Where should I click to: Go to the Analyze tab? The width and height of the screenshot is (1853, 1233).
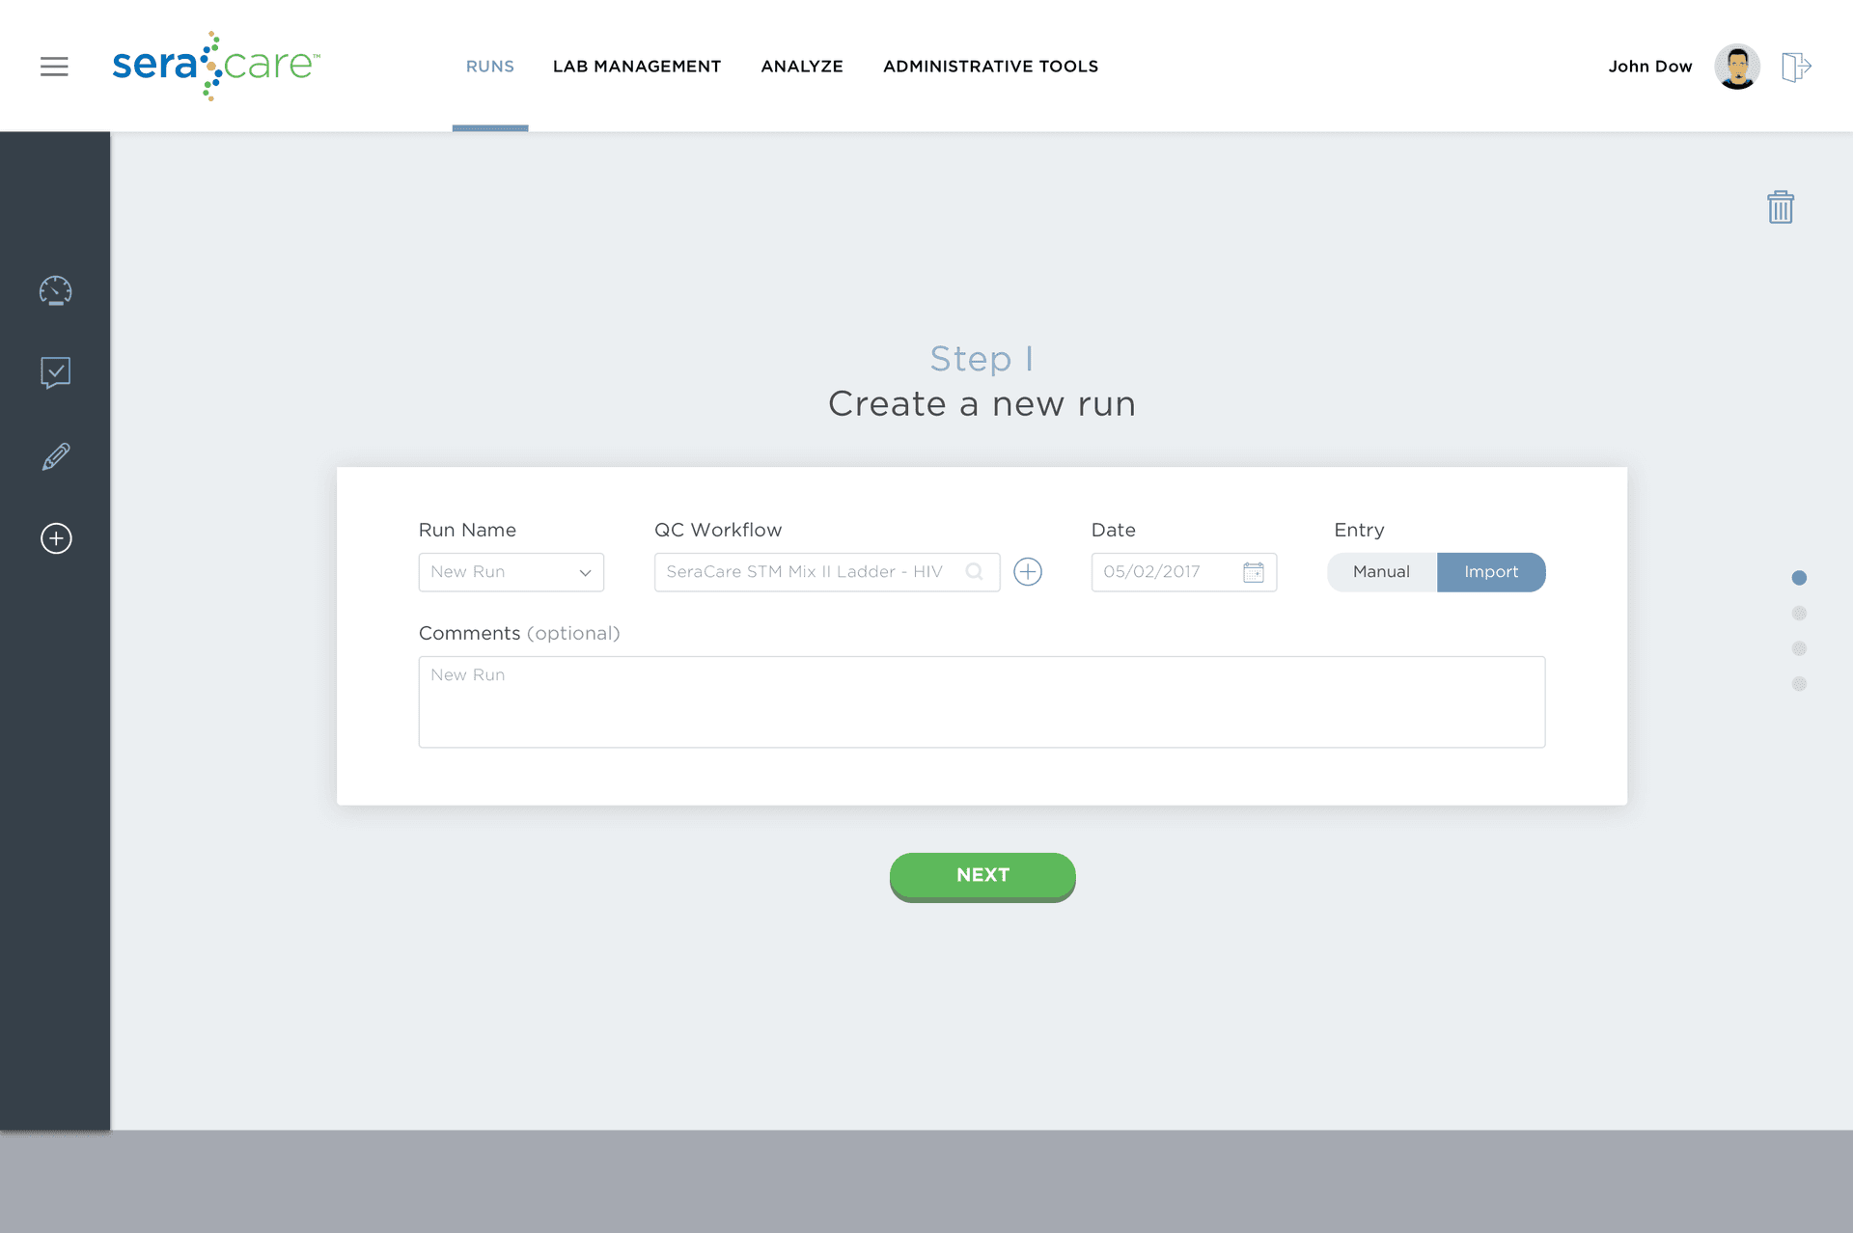tap(802, 67)
